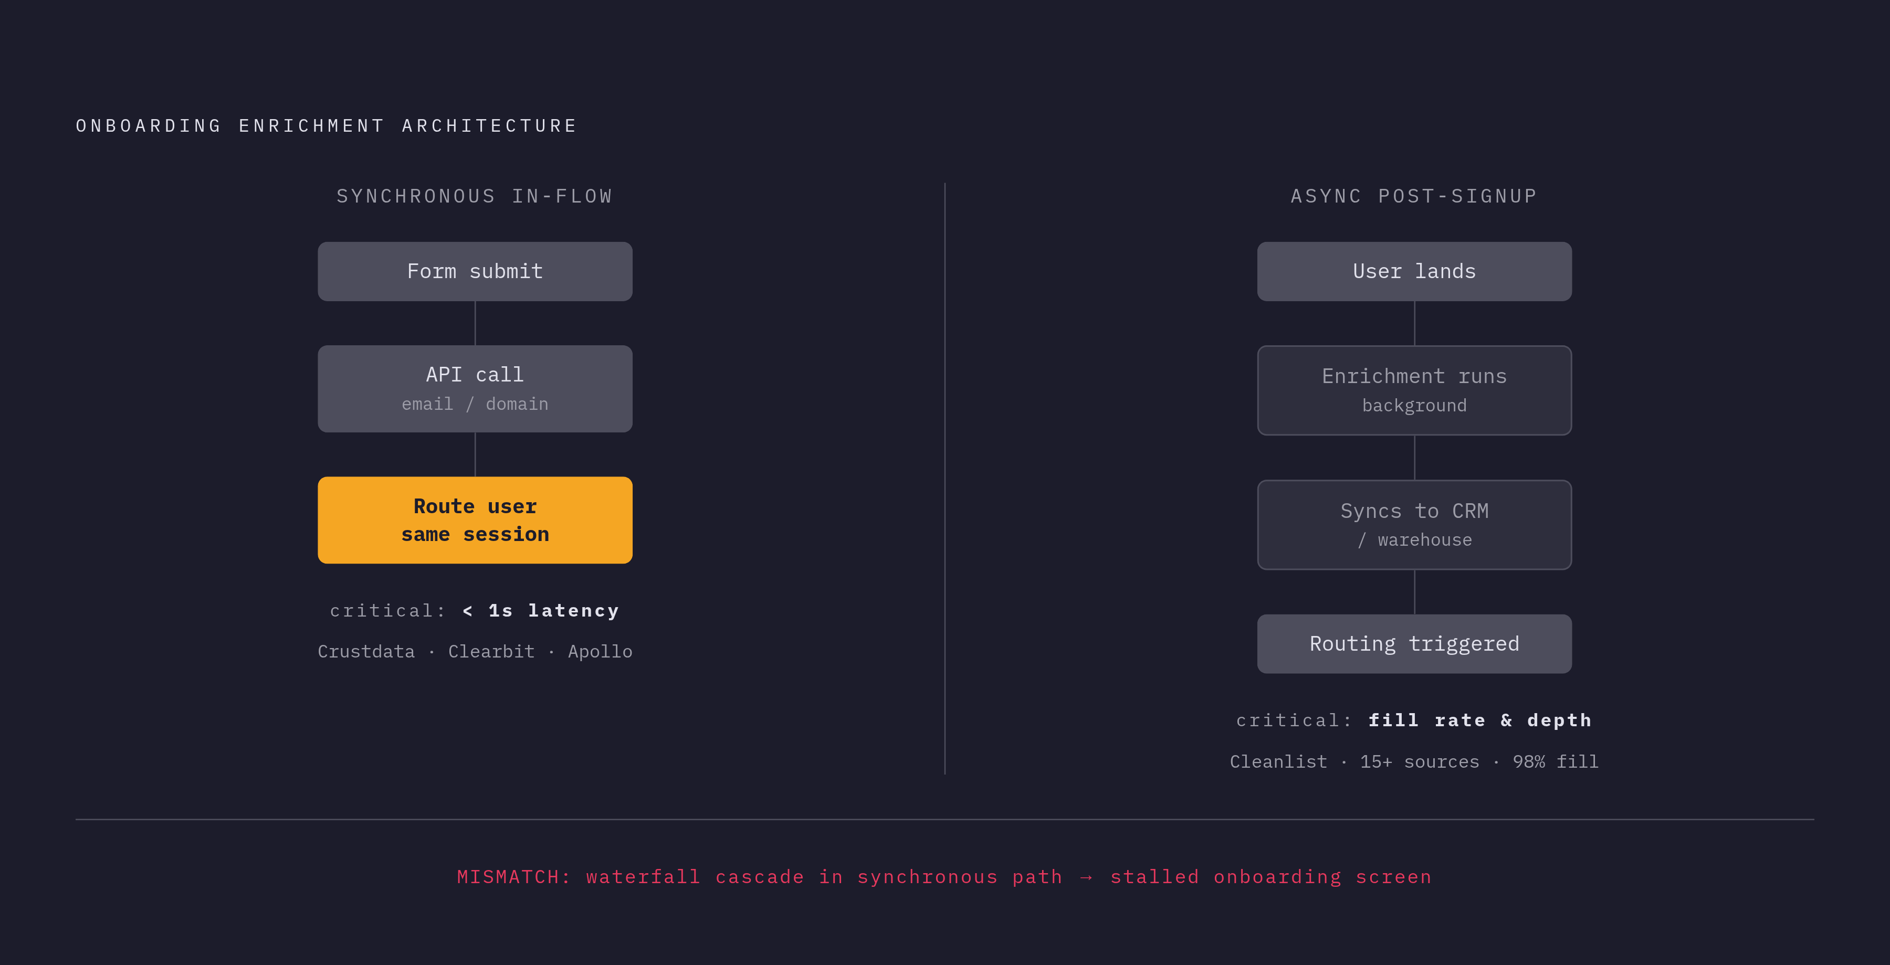This screenshot has height=965, width=1890.
Task: Click the 'Enrichment runs background' box
Action: pyautogui.click(x=1414, y=390)
